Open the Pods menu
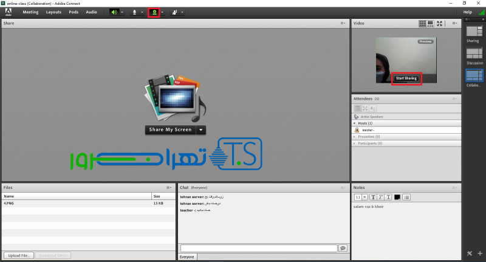 [74, 12]
